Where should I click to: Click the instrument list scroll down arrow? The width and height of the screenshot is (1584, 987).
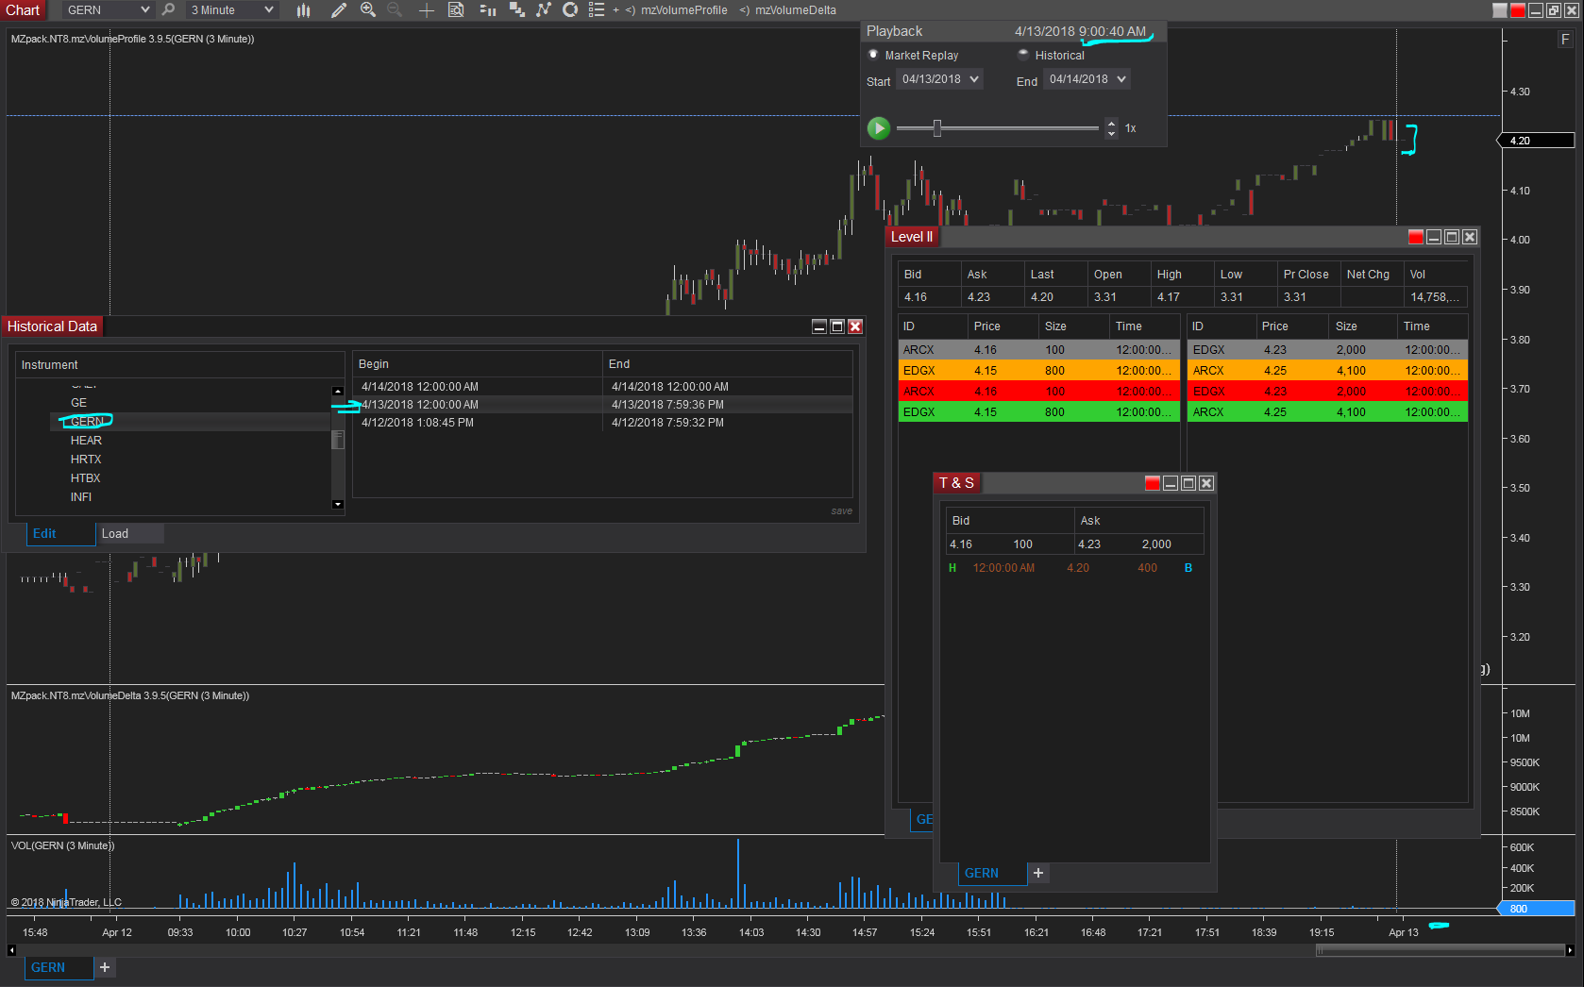(338, 505)
